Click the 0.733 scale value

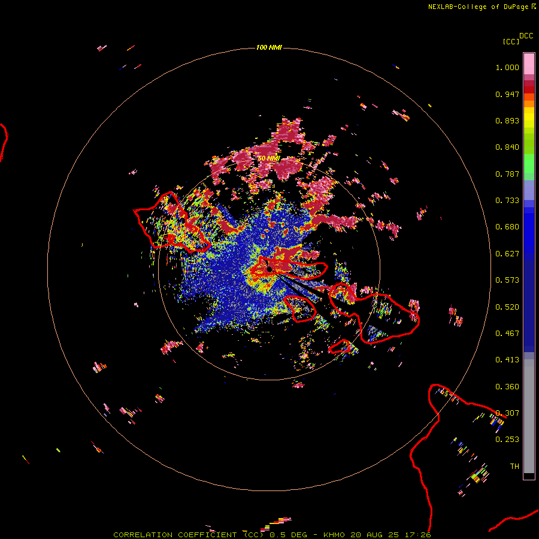coord(507,201)
